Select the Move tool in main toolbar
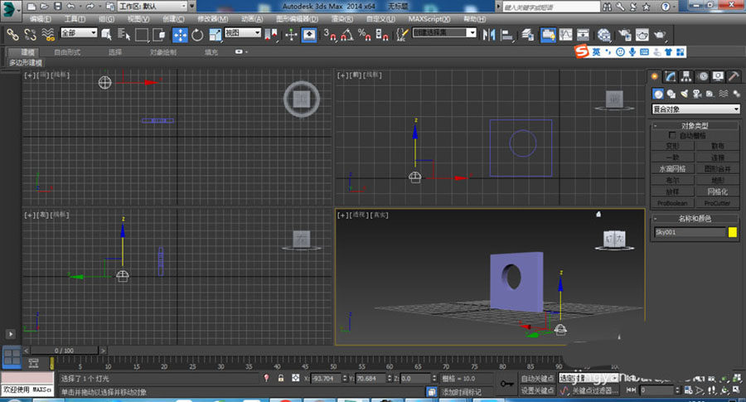Screen dimensions: 746x402 [x=180, y=35]
